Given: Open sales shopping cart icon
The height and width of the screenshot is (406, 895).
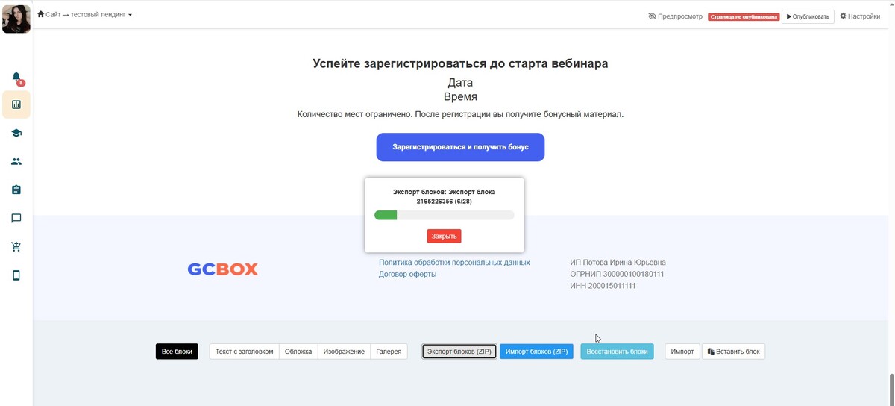Looking at the screenshot, I should 16,246.
